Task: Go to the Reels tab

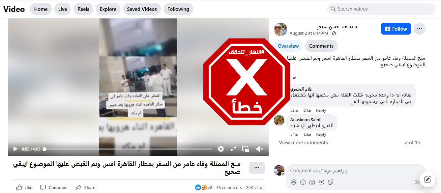Action: point(83,9)
